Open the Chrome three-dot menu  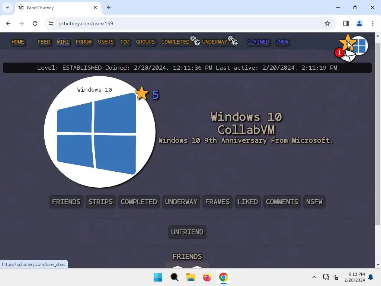tap(372, 23)
